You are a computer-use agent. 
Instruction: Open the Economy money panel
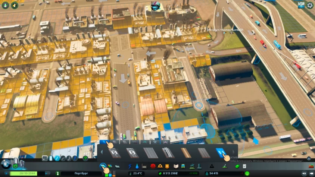[237, 166]
